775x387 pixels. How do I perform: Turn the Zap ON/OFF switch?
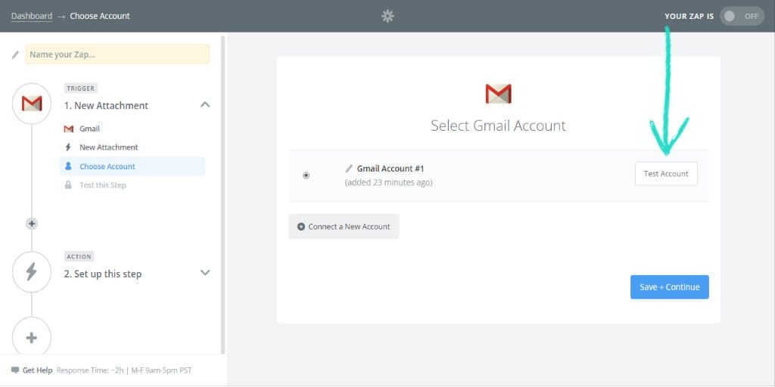coord(742,17)
